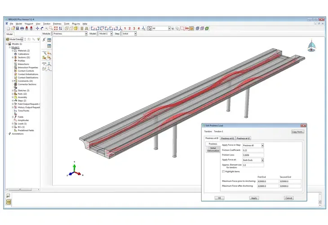Click the Pan view tool icon
This screenshot has height=225, width=328.
tap(37, 28)
